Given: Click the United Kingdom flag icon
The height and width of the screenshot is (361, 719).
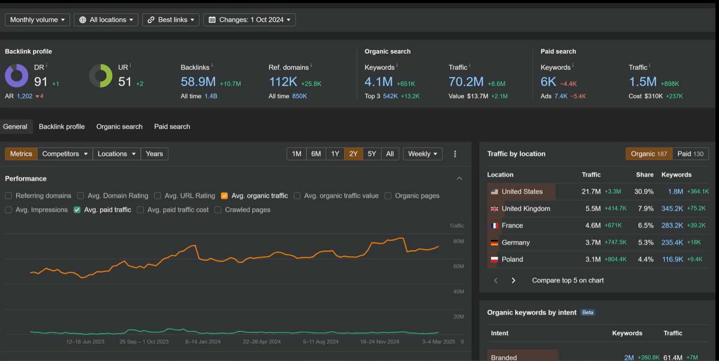Looking at the screenshot, I should [x=494, y=209].
